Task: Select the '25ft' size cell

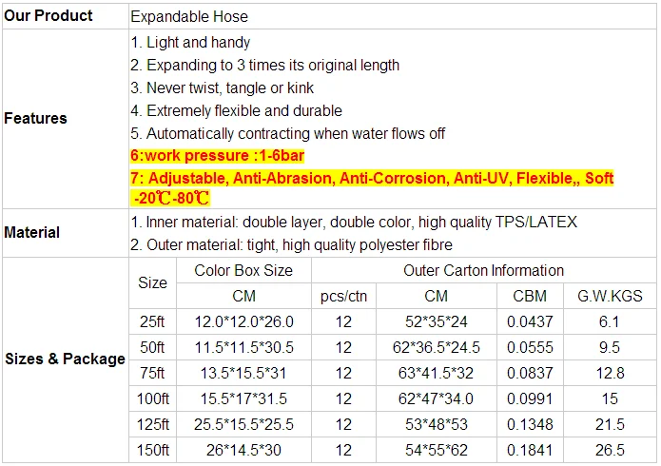Action: click(x=152, y=322)
